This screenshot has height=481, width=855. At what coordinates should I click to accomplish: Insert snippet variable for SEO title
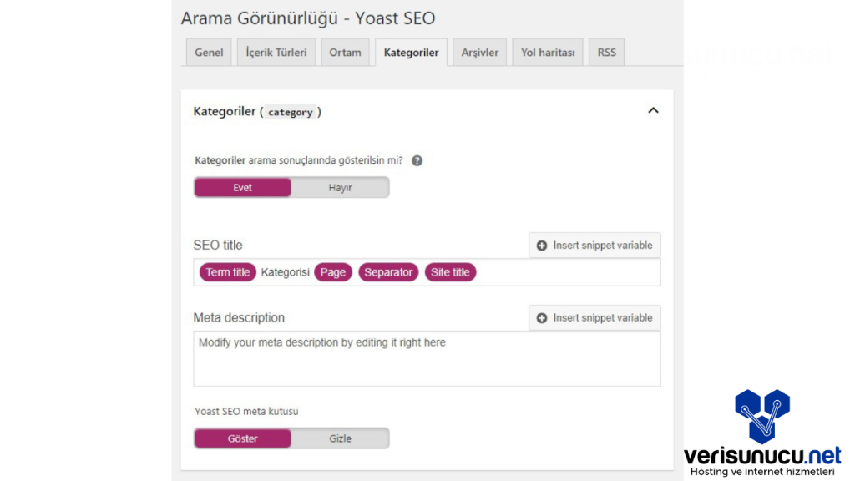(x=594, y=246)
